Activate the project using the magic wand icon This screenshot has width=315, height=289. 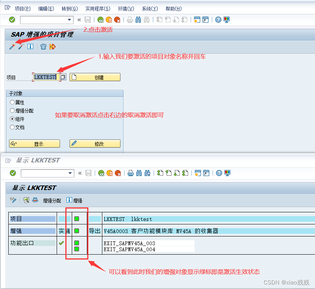pos(11,46)
